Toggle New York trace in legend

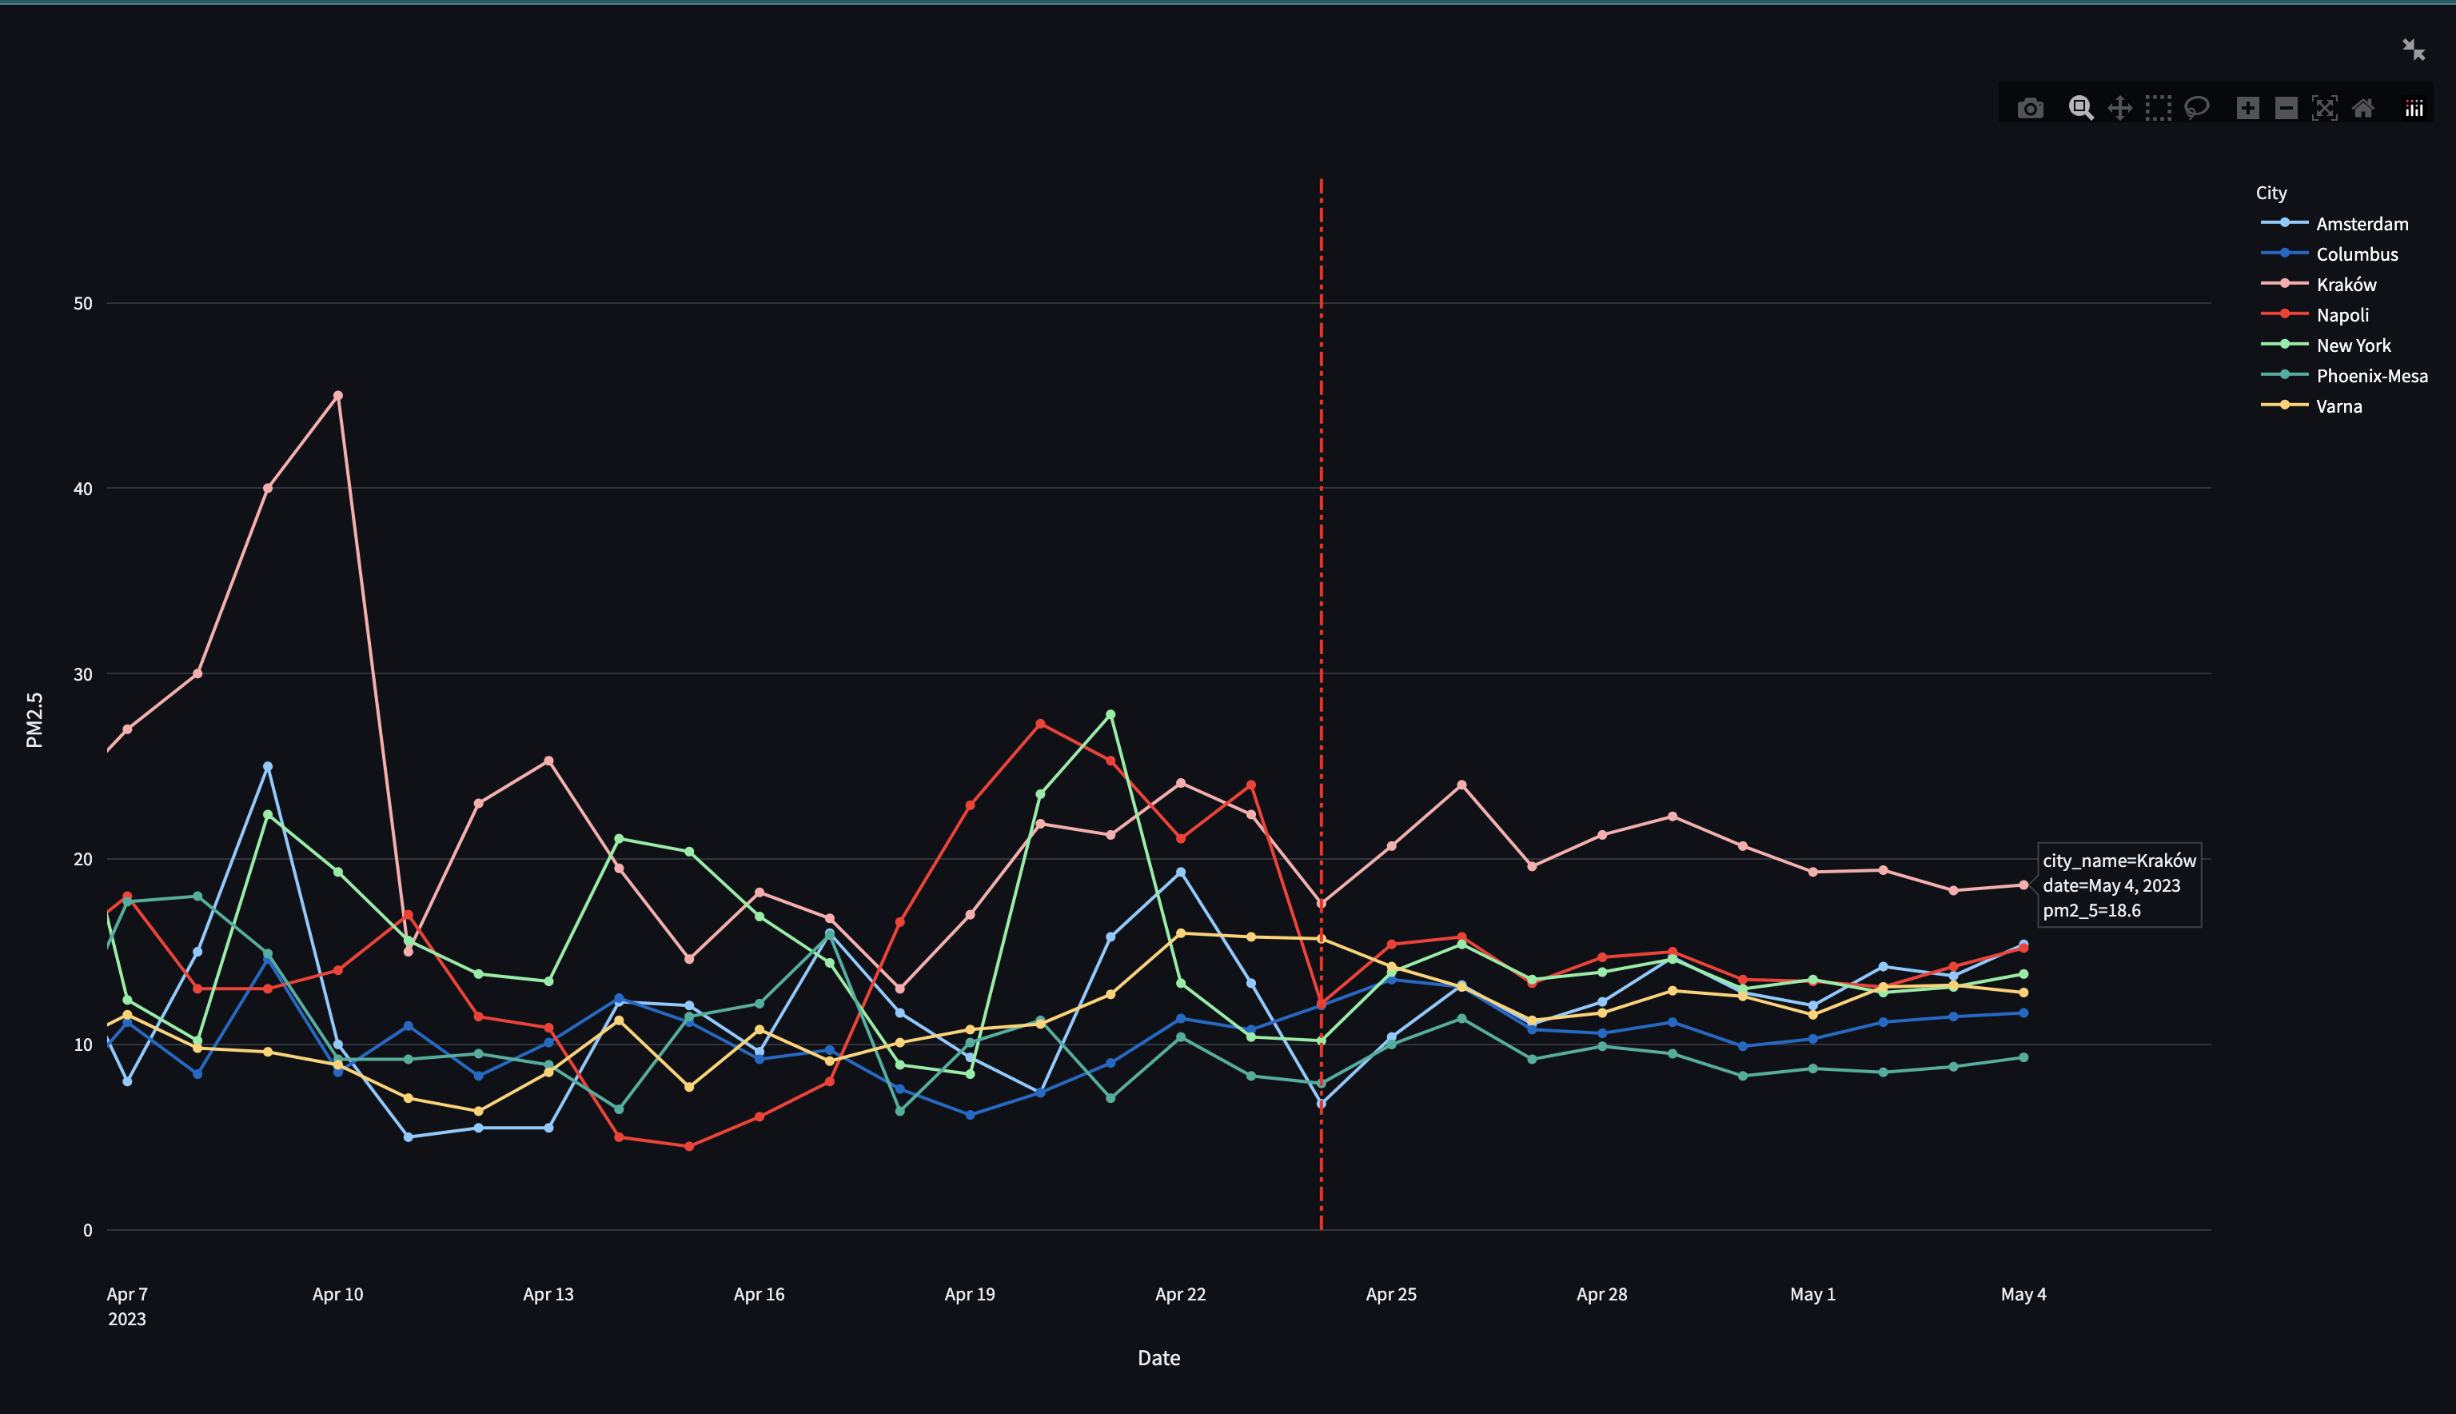(2326, 345)
